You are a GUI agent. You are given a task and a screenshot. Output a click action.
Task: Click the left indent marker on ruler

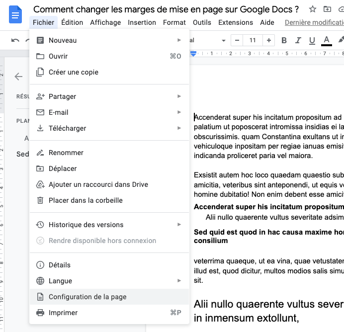tap(193, 54)
